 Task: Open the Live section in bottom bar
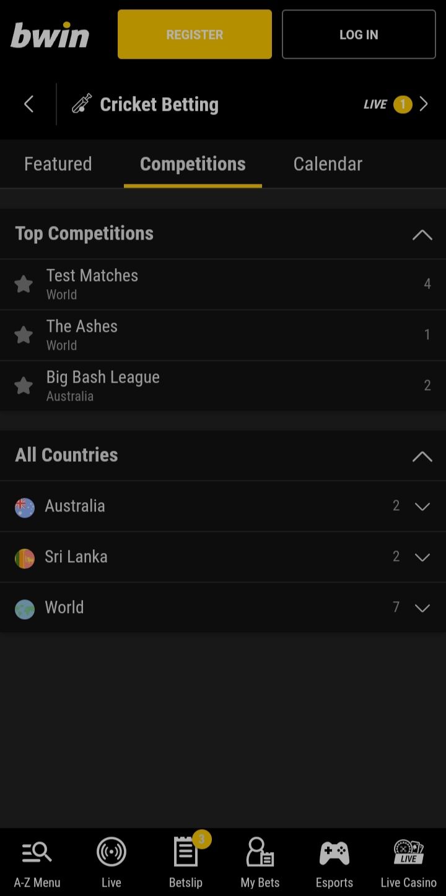[111, 853]
